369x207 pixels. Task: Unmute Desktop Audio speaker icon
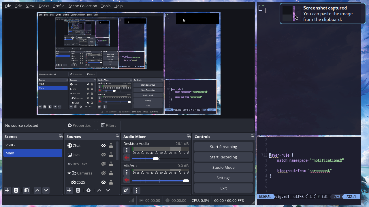pos(126,157)
